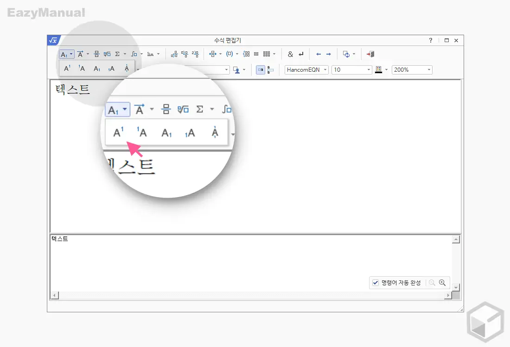The width and height of the screenshot is (510, 347).
Task: Choose the A with dots above and below
Action: pyautogui.click(x=127, y=68)
